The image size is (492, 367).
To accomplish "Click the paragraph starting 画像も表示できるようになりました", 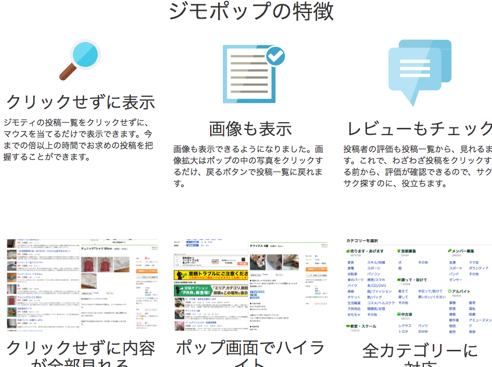I will pos(248,166).
